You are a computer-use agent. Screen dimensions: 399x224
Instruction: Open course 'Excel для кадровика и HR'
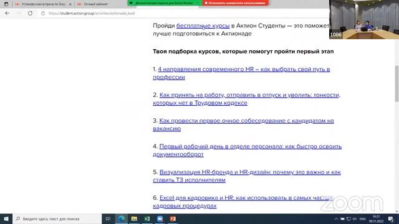pos(243,202)
